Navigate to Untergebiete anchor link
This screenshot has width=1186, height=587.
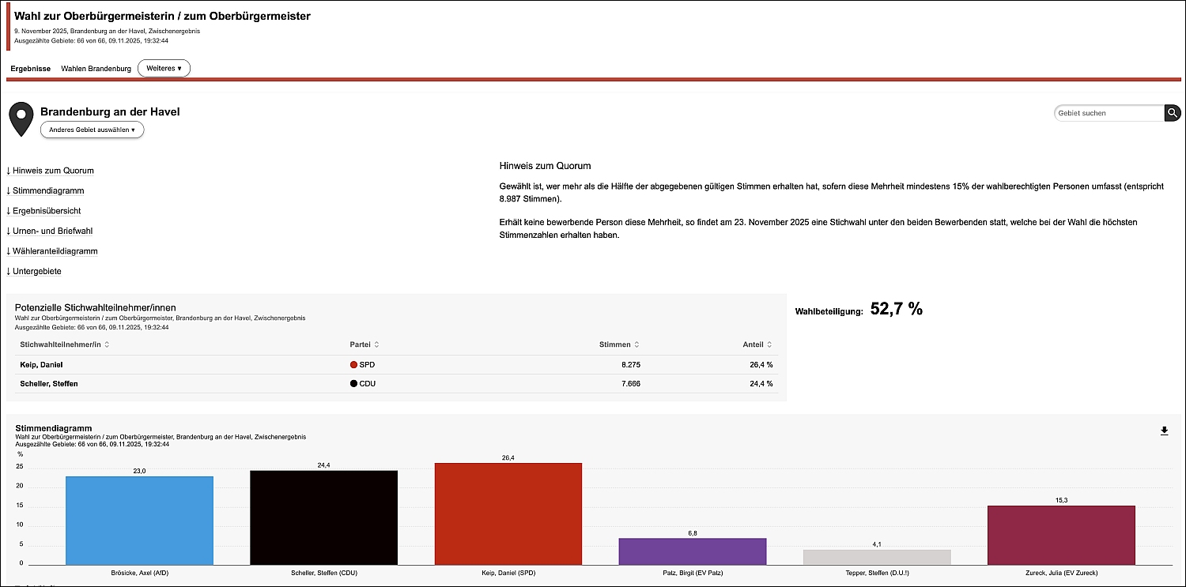tap(34, 272)
